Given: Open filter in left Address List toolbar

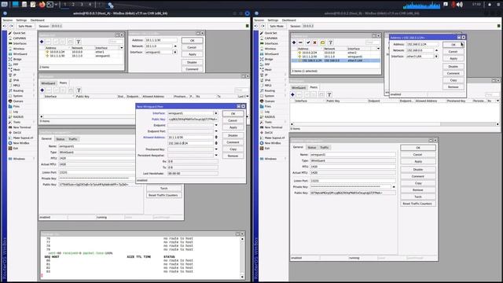Looking at the screenshot, I should coord(79,42).
